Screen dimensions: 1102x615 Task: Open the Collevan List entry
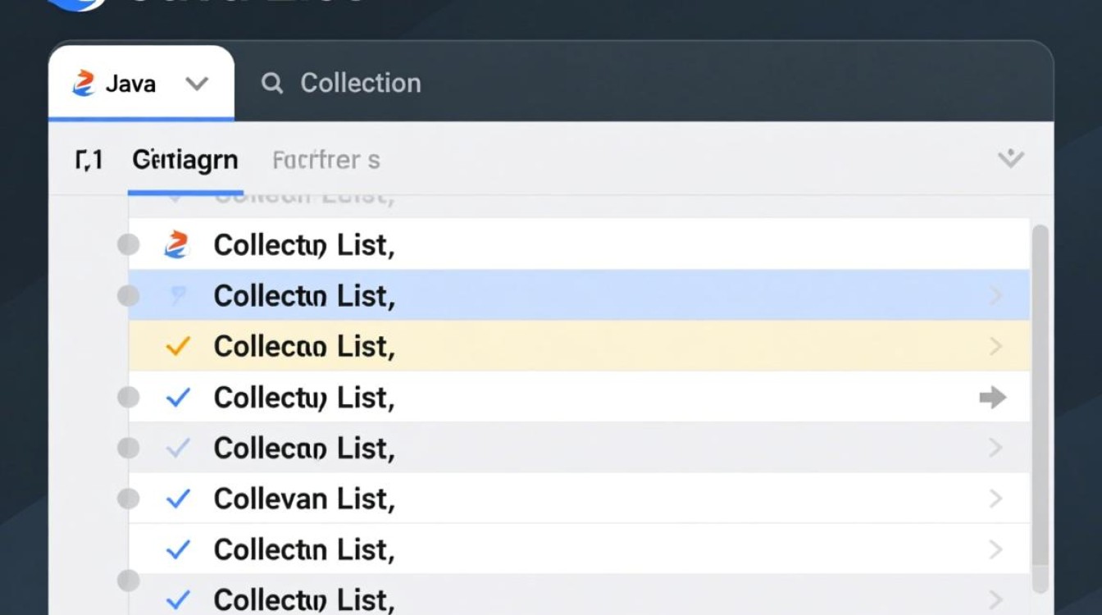pyautogui.click(x=304, y=499)
